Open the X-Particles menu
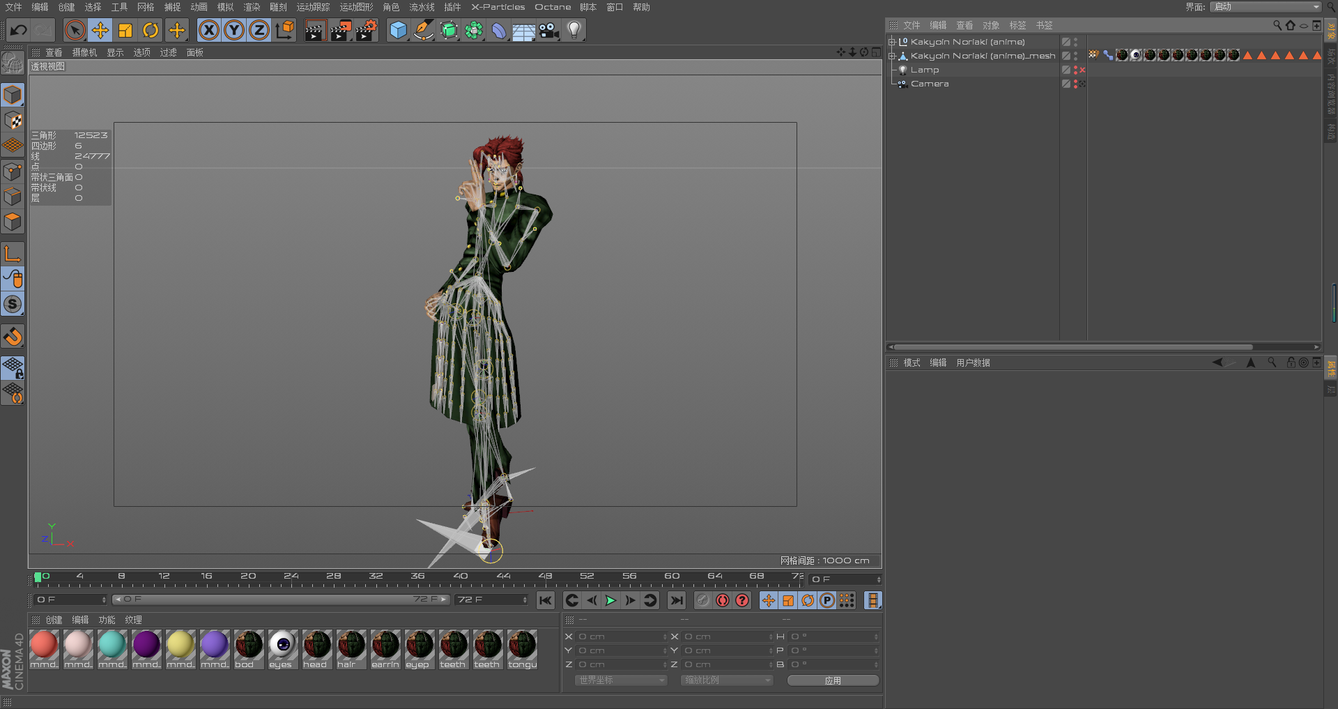Viewport: 1338px width, 709px height. point(498,7)
